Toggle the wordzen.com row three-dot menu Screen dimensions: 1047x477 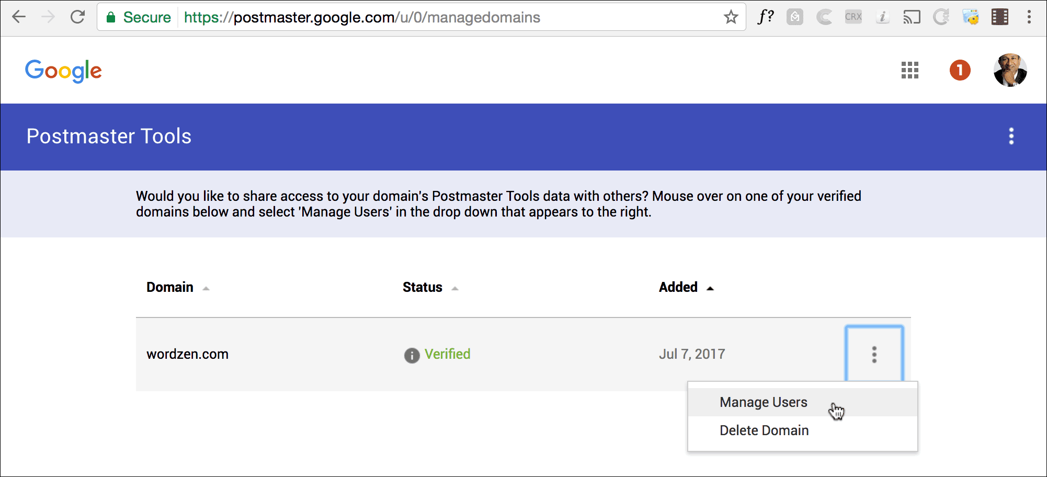coord(874,355)
